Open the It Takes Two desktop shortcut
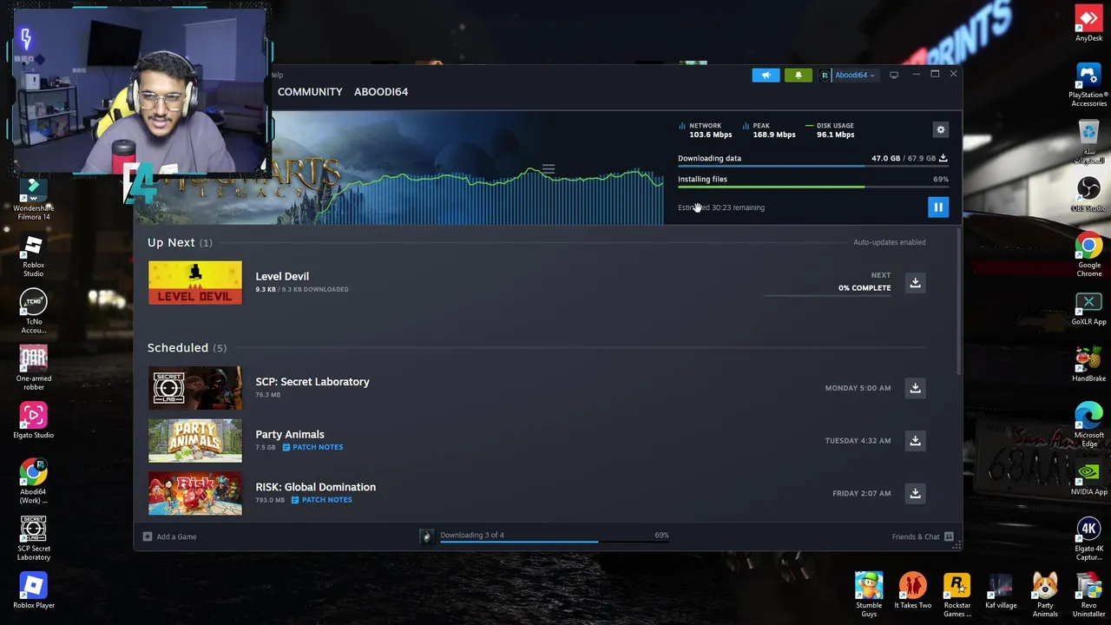Viewport: 1111px width, 625px height. tap(913, 590)
